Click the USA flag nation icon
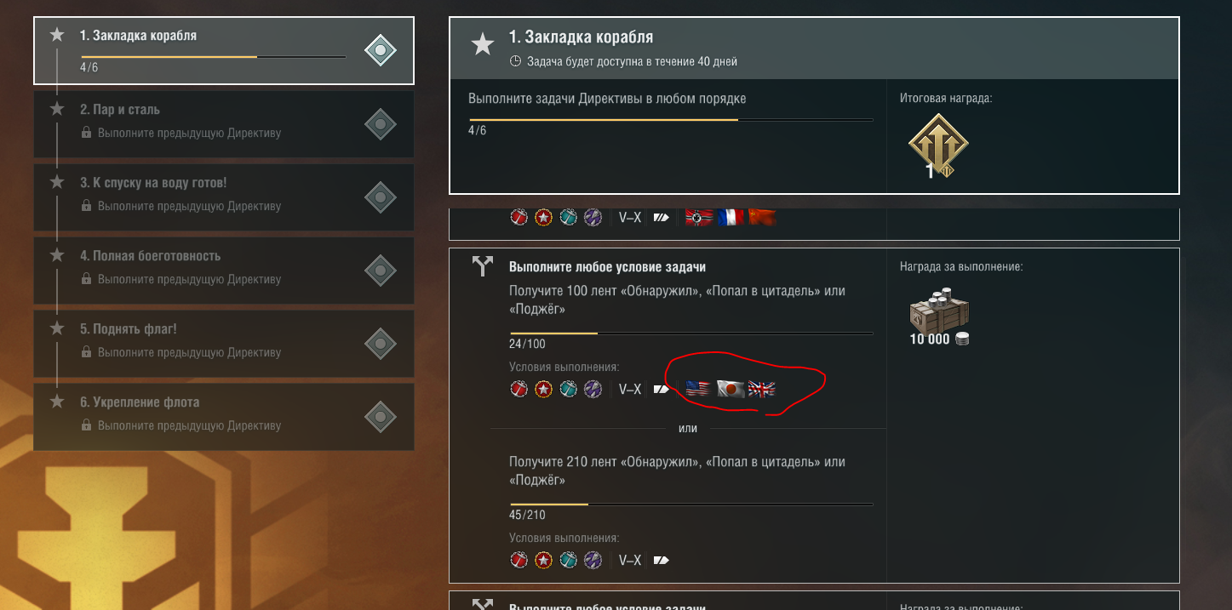The height and width of the screenshot is (610, 1232). click(x=698, y=389)
